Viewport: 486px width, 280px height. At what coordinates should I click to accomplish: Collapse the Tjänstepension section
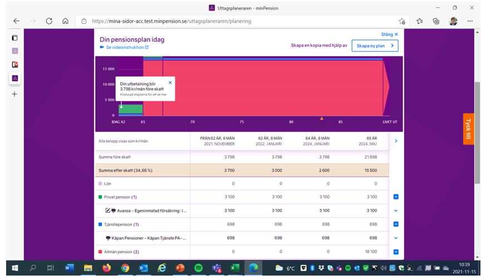[396, 224]
